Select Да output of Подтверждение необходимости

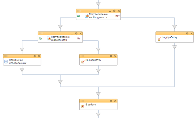[x=78, y=16]
